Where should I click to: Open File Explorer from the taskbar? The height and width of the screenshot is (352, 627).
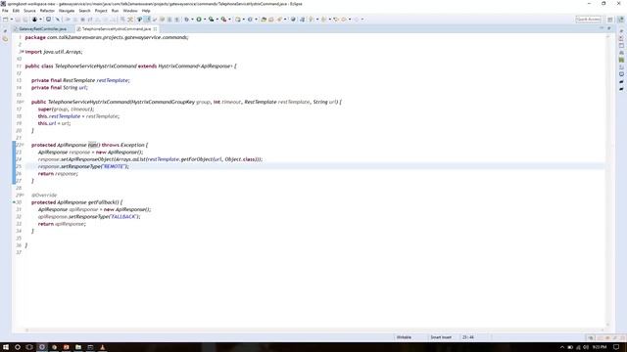click(x=78, y=347)
